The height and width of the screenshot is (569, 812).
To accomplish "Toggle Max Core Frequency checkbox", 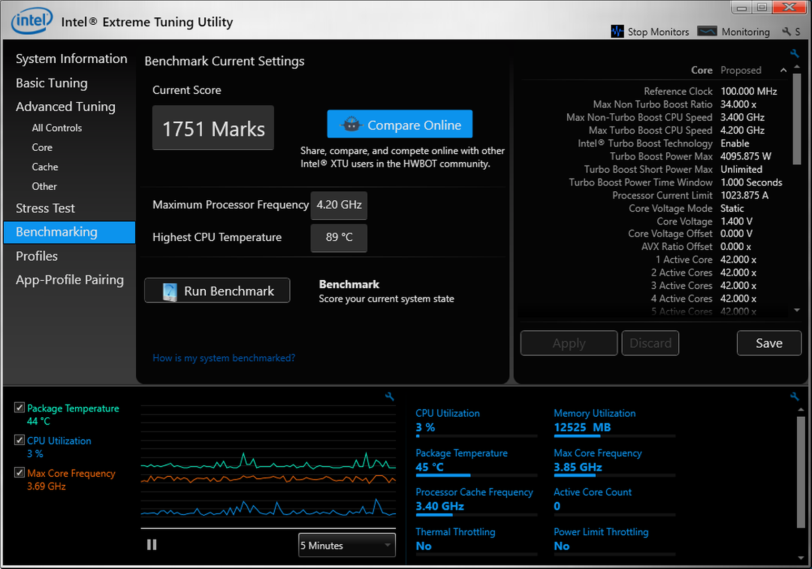I will coord(19,473).
